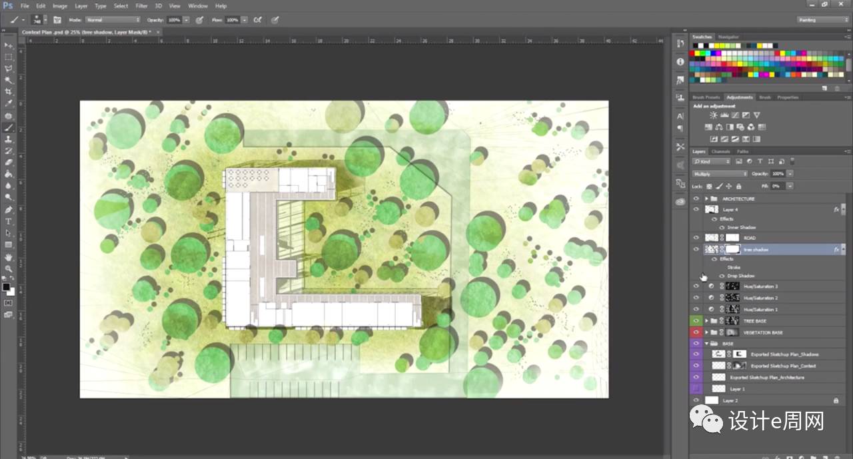Add a Brightness/Contrast adjustment

(x=714, y=115)
